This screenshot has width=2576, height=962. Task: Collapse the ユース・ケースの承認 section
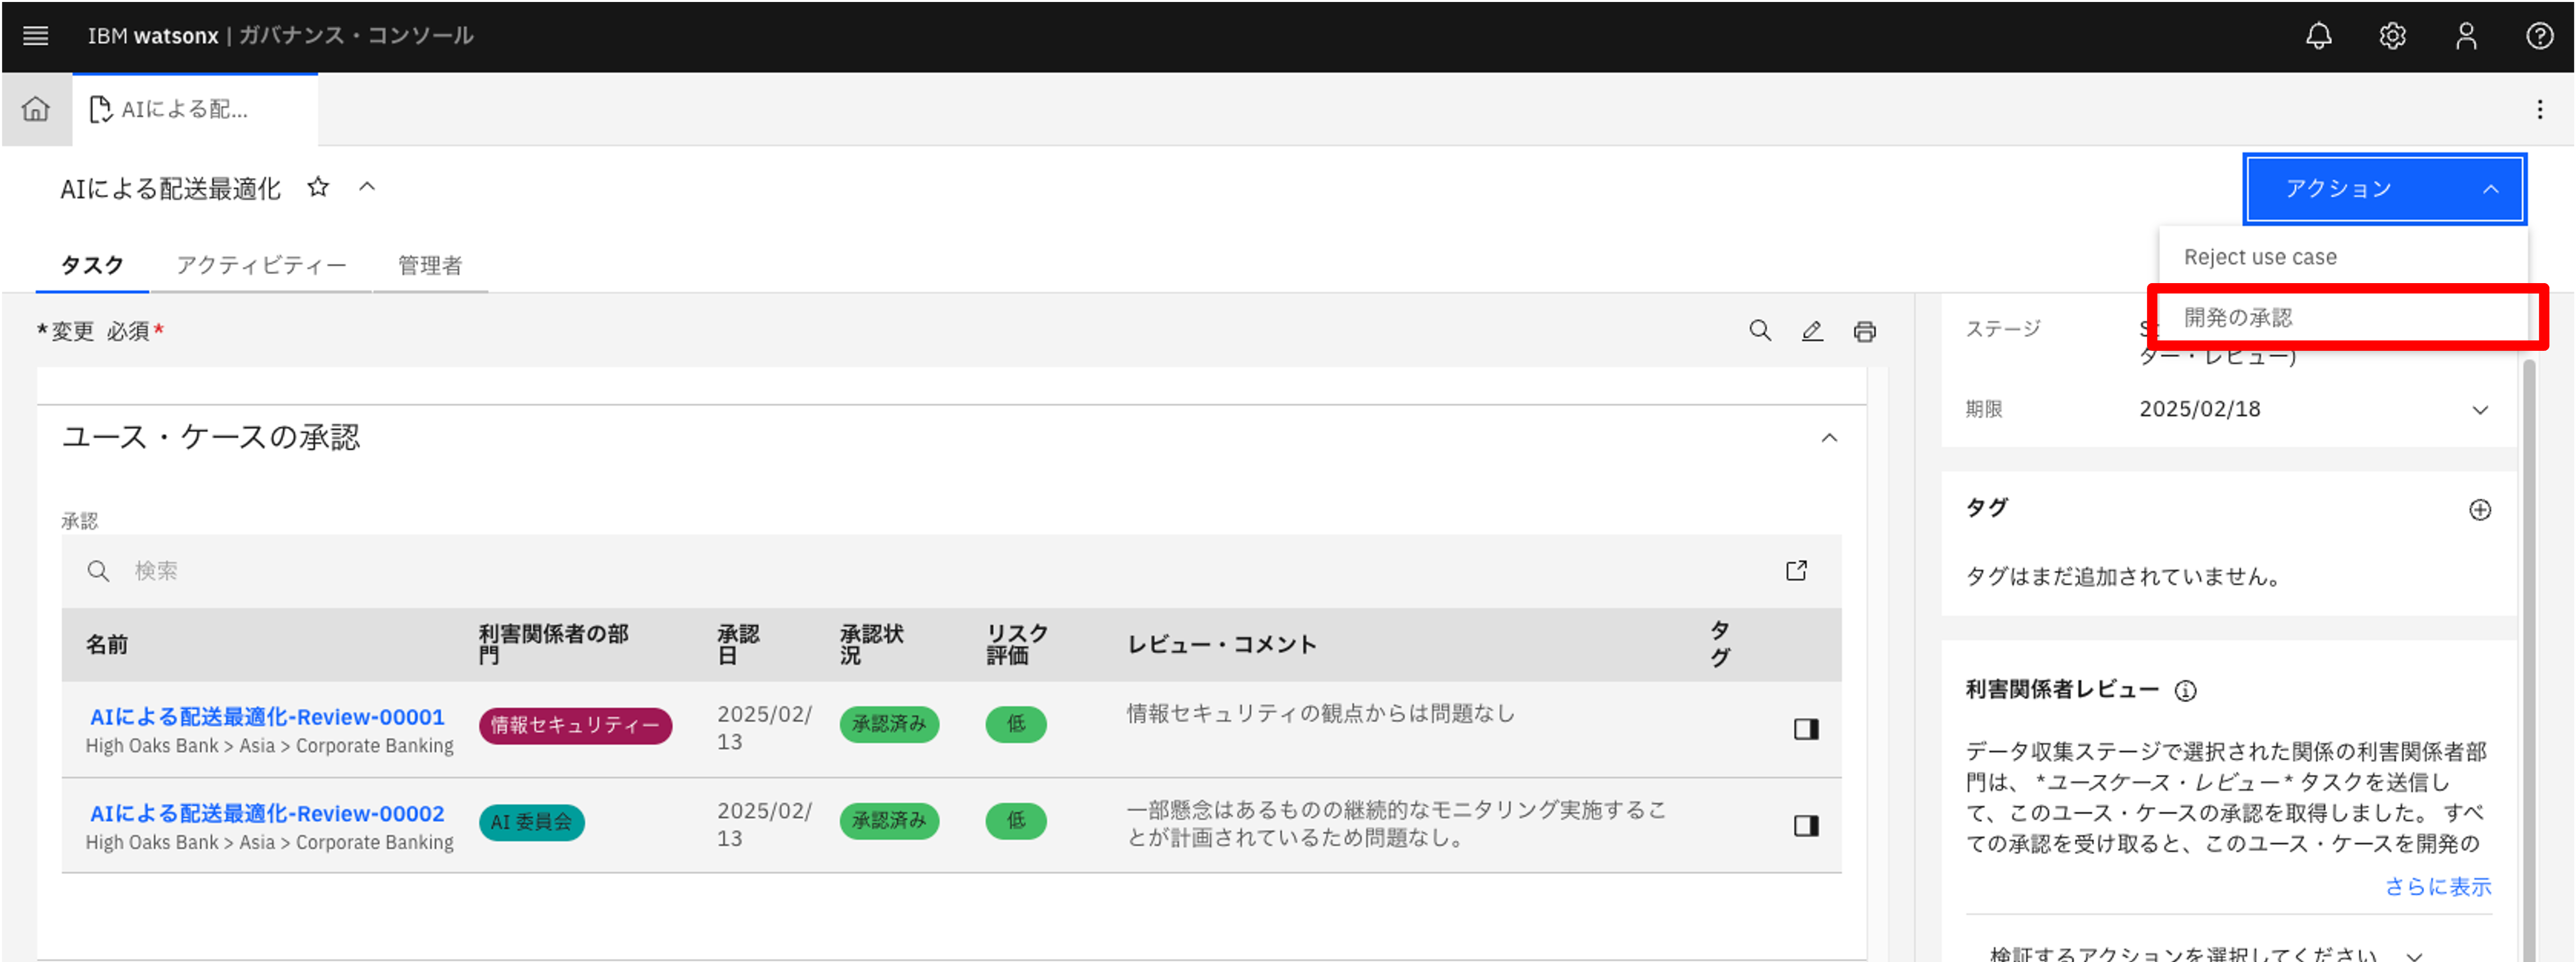click(x=1829, y=438)
